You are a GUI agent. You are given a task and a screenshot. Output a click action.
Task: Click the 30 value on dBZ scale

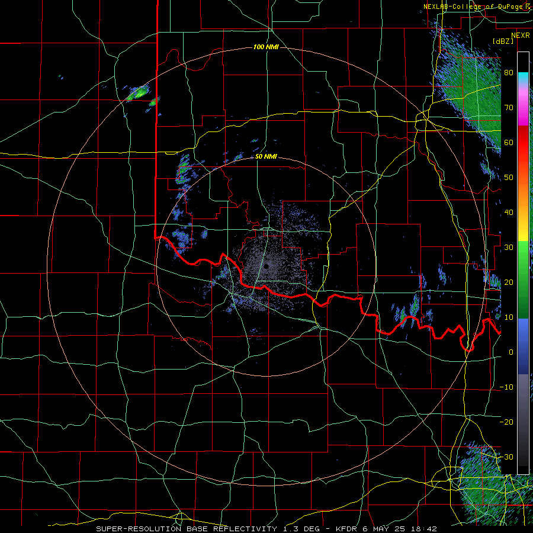click(509, 248)
